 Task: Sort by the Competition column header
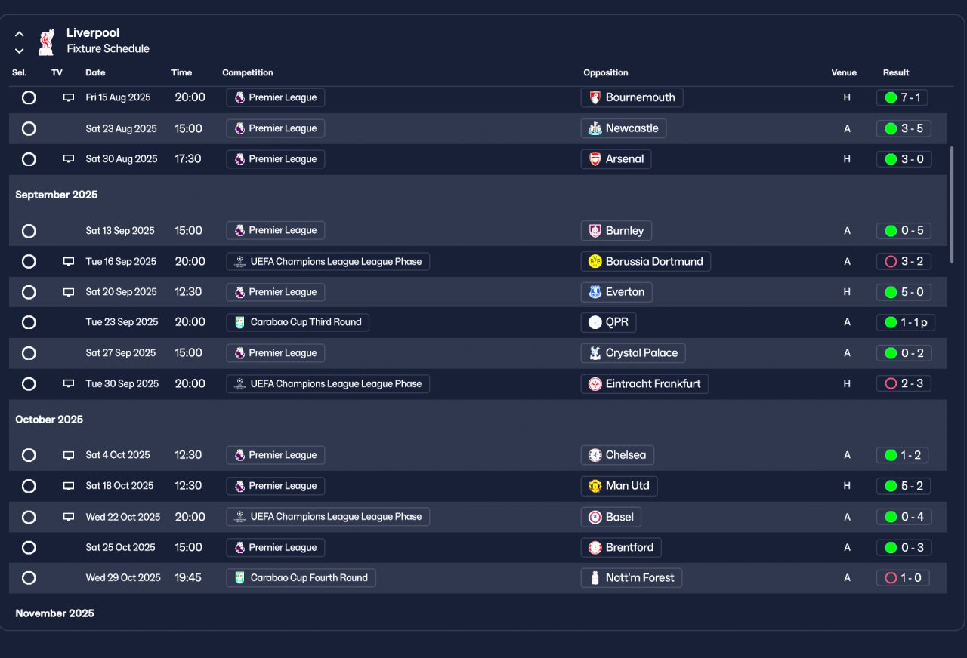tap(248, 73)
